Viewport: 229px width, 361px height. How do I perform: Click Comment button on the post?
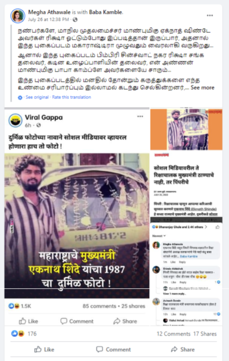click(113, 350)
